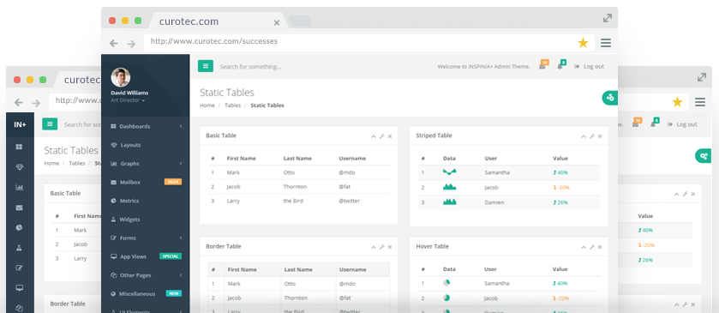Expand the Dashboards sidebar menu
This screenshot has height=313, width=719.
[x=146, y=126]
